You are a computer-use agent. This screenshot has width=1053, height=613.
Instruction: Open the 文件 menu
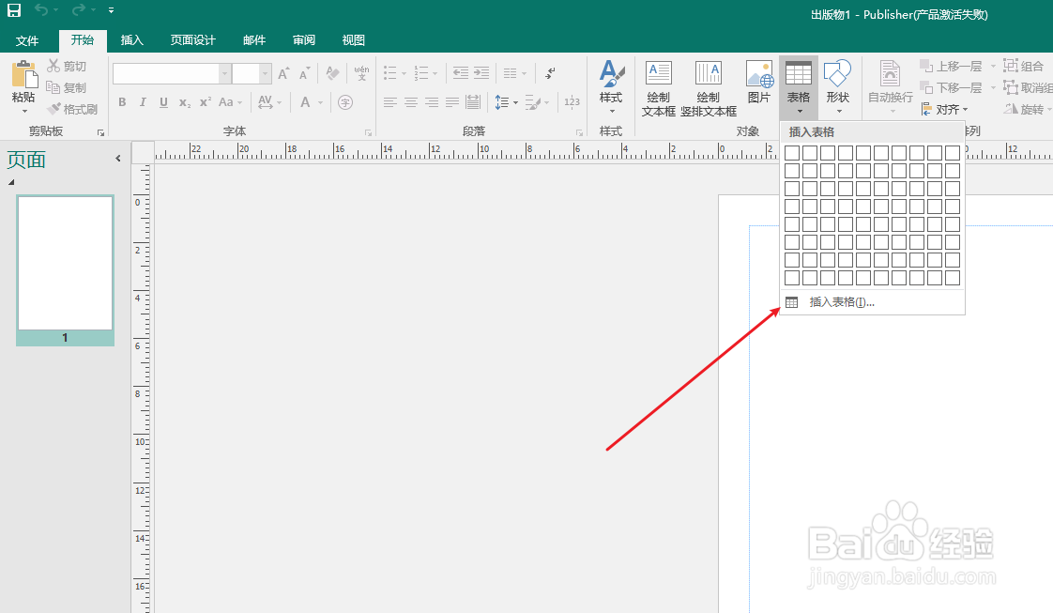(27, 39)
